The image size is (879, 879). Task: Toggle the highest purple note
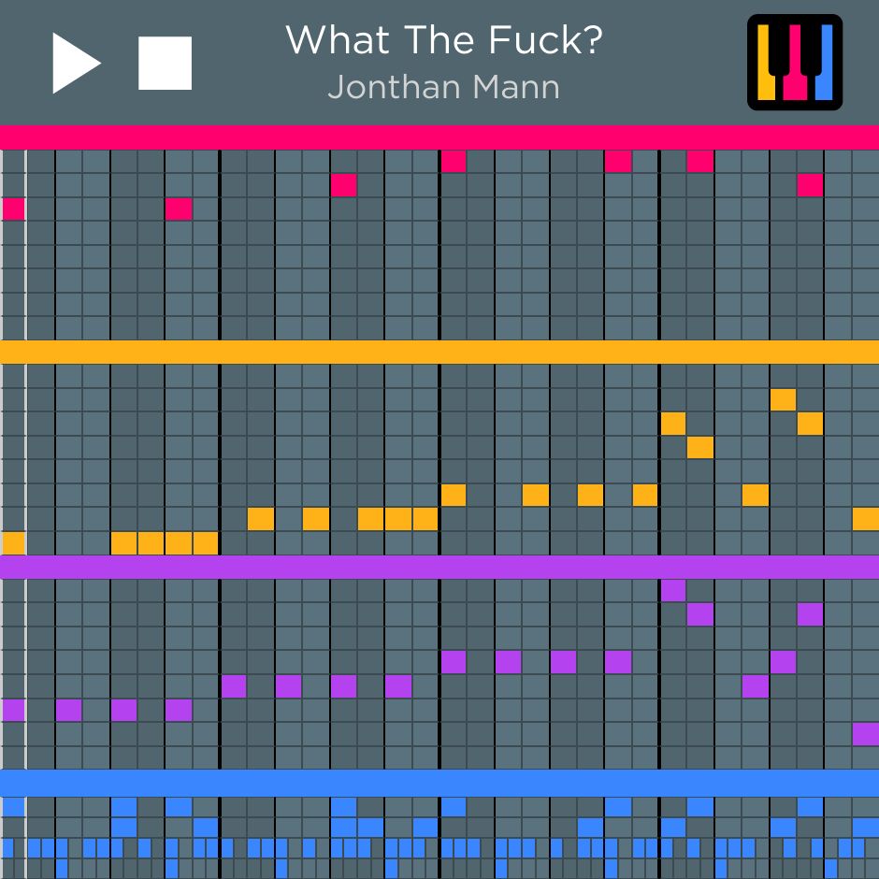click(673, 591)
